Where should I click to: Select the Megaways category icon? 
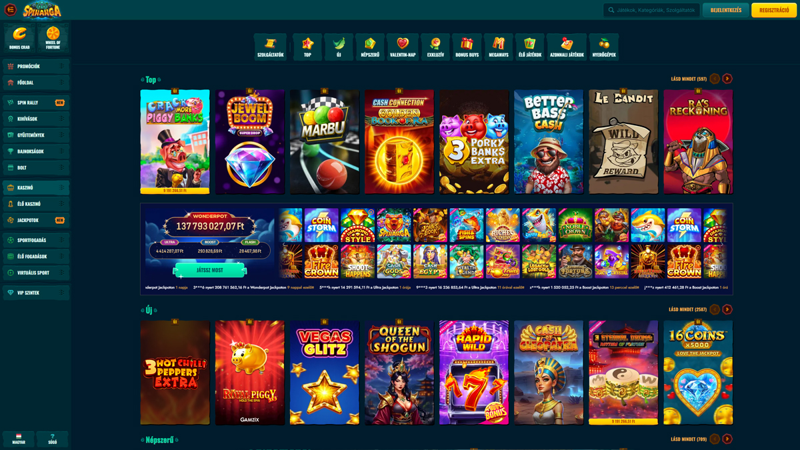pyautogui.click(x=499, y=47)
